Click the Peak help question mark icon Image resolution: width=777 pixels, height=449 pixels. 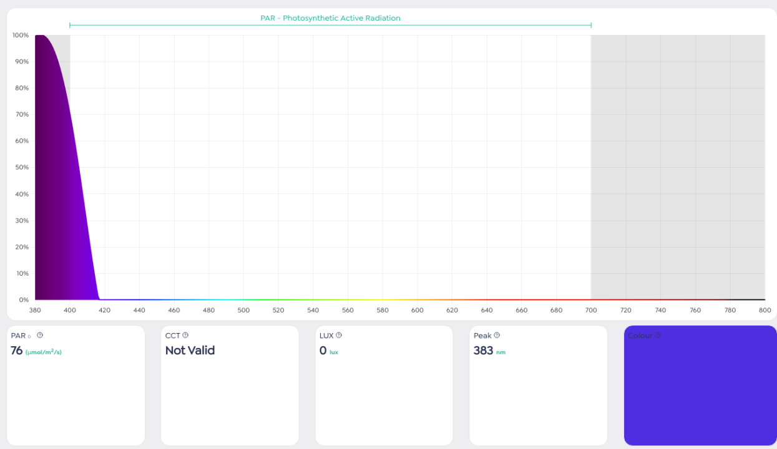(x=497, y=336)
